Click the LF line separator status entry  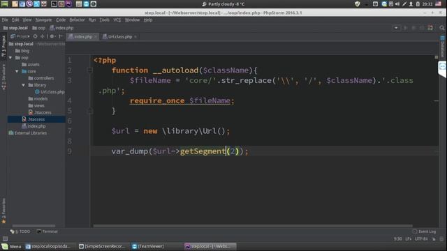(408, 239)
